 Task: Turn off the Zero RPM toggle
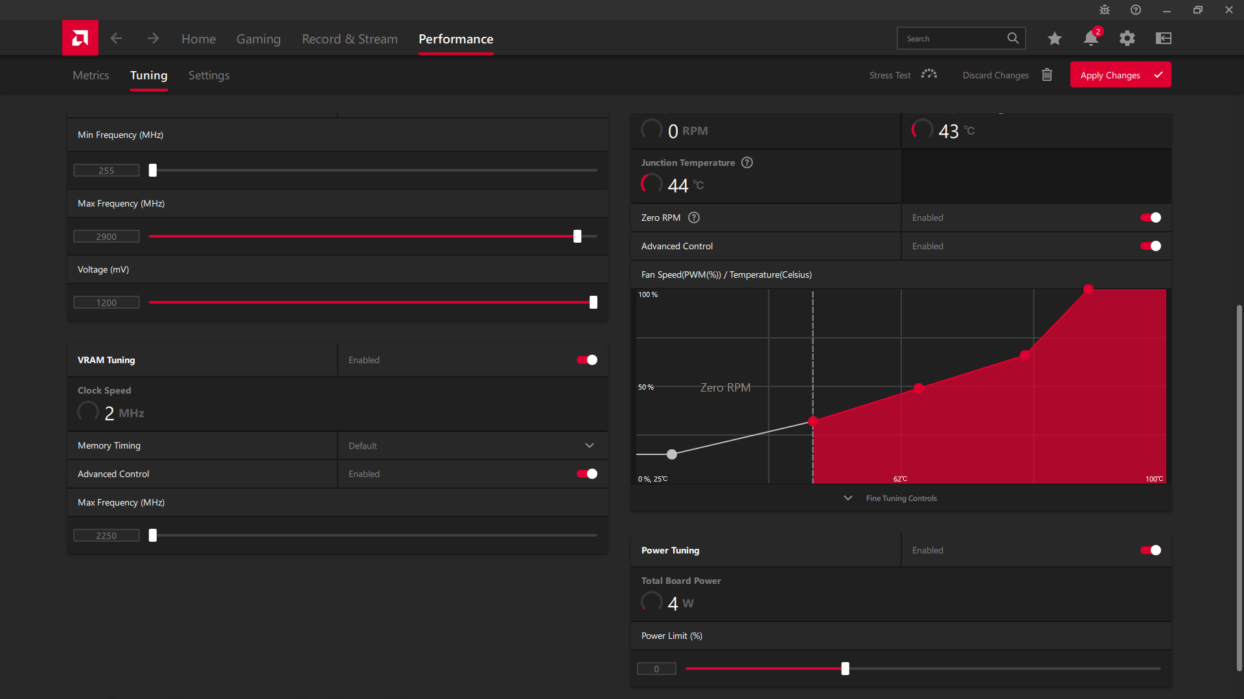pos(1151,217)
